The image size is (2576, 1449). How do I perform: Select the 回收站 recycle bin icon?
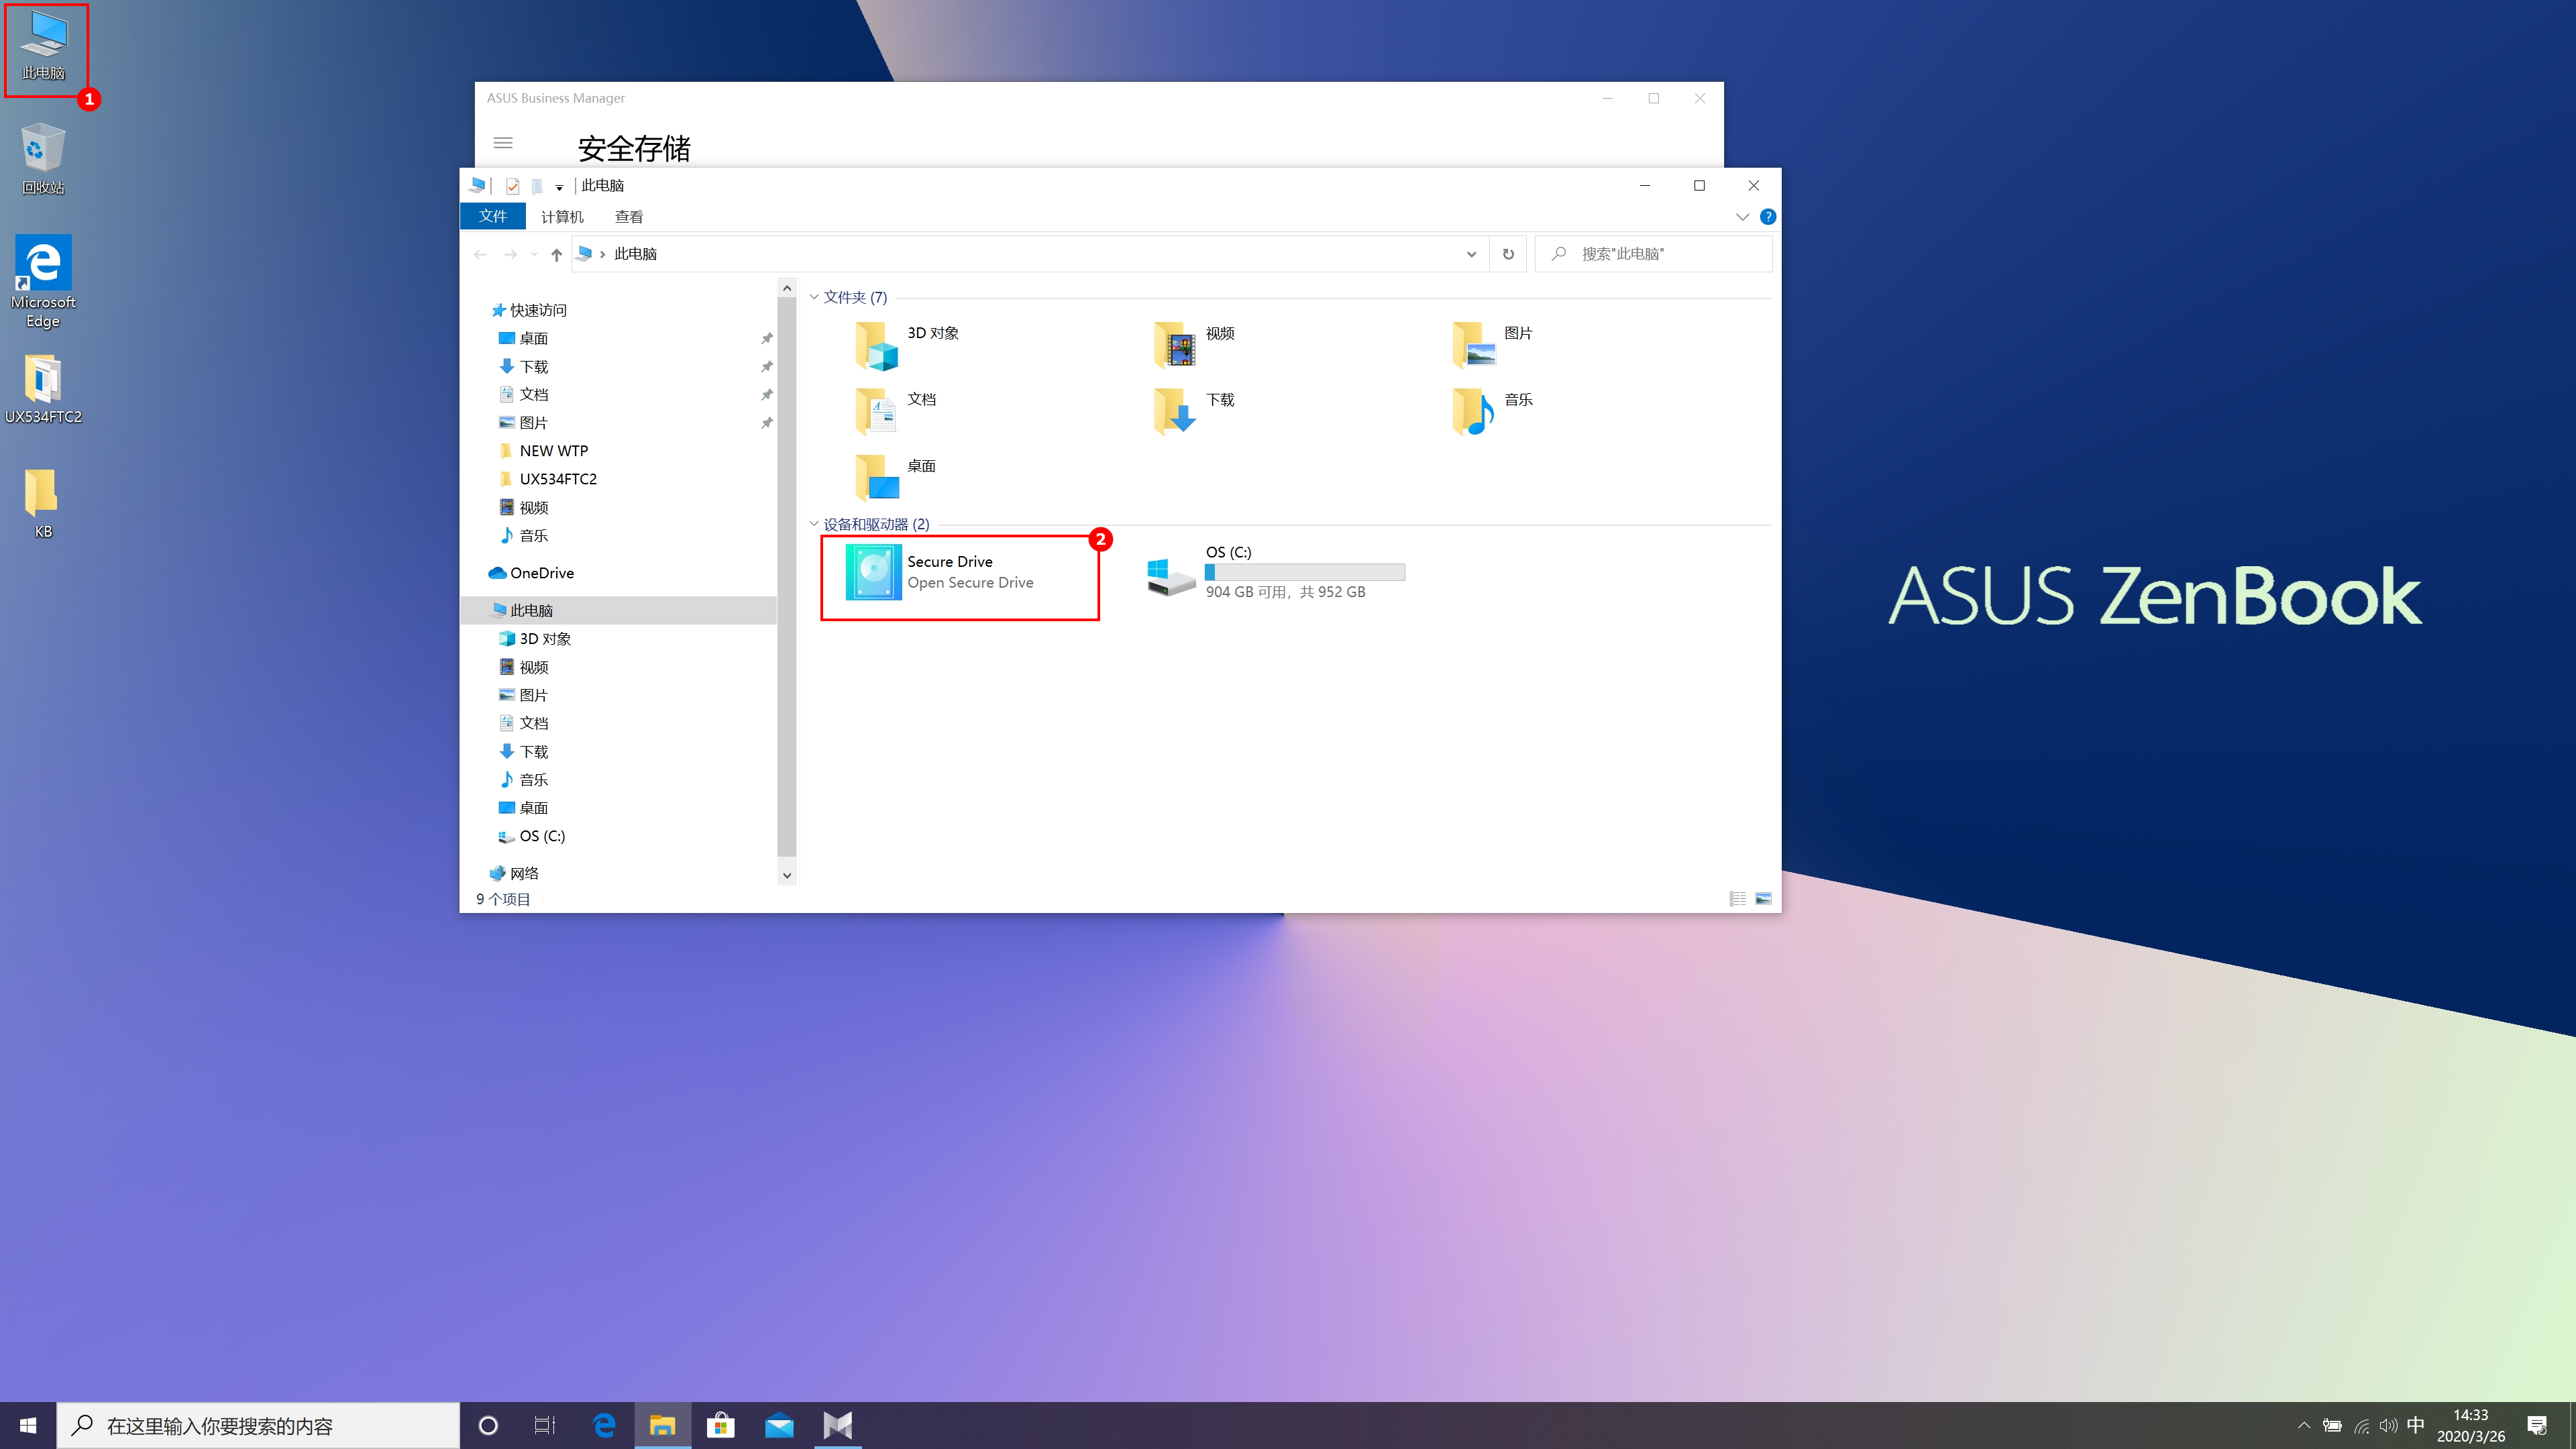coord(43,160)
